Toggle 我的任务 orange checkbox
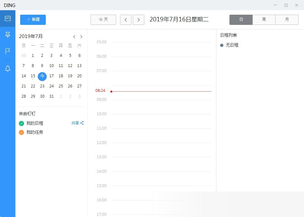This screenshot has height=217, width=304. pyautogui.click(x=21, y=132)
